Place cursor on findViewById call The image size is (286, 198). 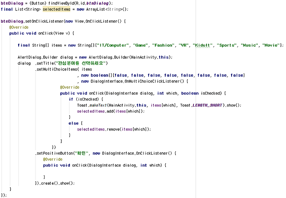coord(61,3)
